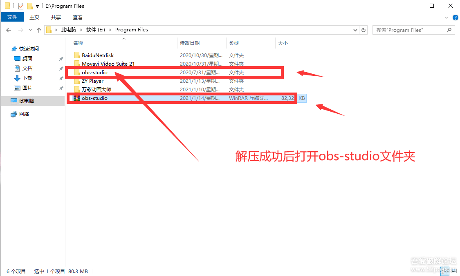
Task: Sort files by 修改日期 column
Action: (190, 43)
